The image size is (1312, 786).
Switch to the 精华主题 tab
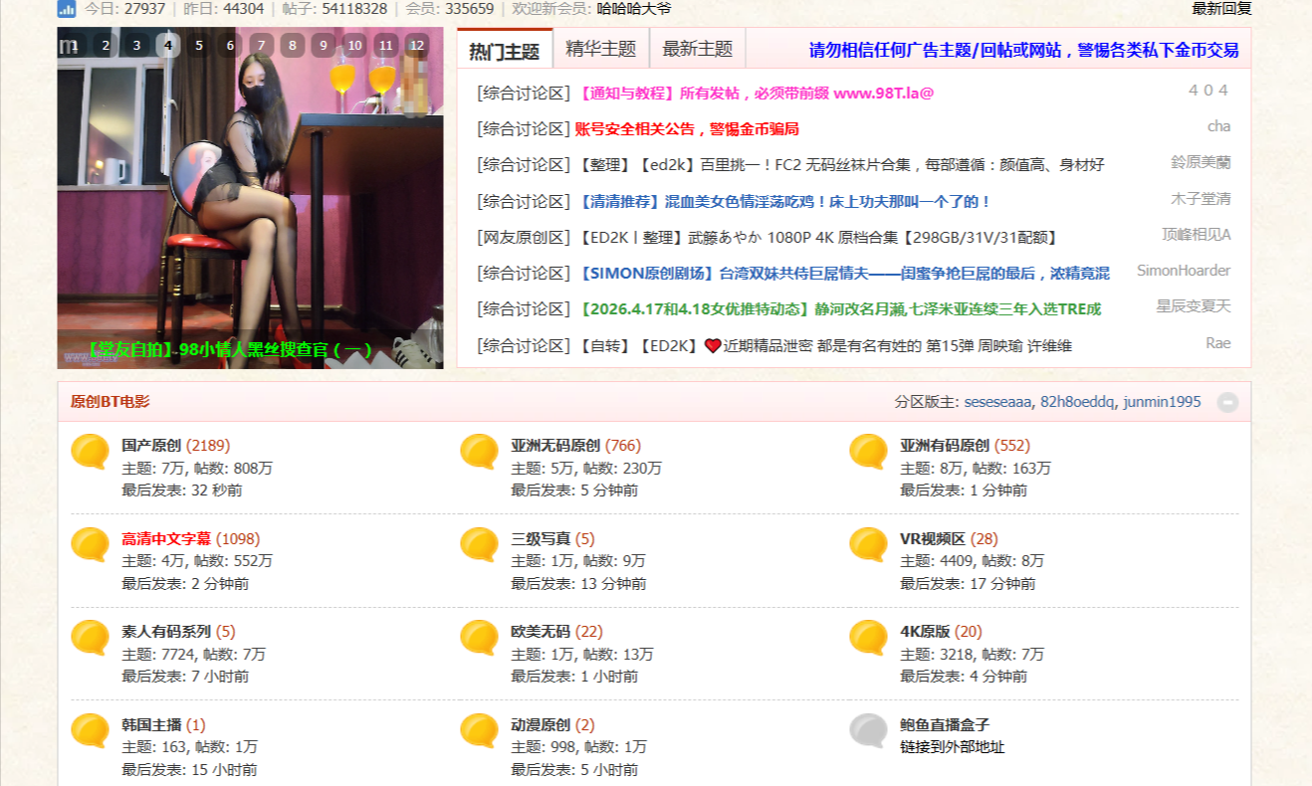coord(600,49)
